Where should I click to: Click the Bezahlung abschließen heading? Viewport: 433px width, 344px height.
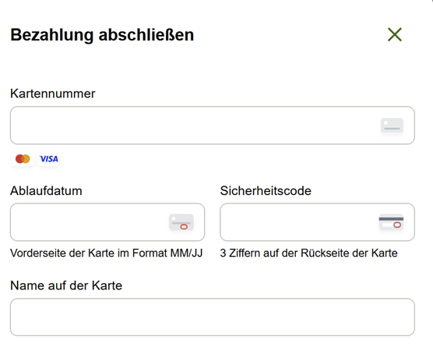pos(102,35)
